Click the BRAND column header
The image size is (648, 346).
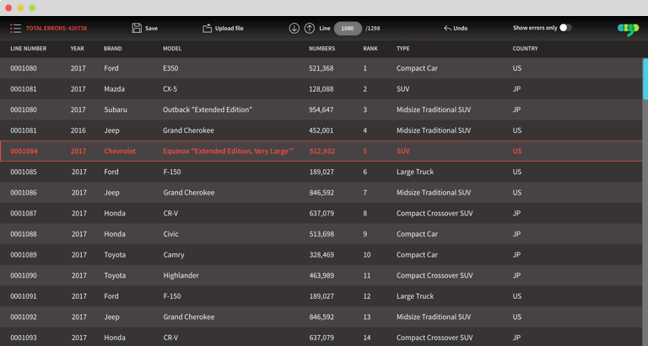pyautogui.click(x=113, y=48)
